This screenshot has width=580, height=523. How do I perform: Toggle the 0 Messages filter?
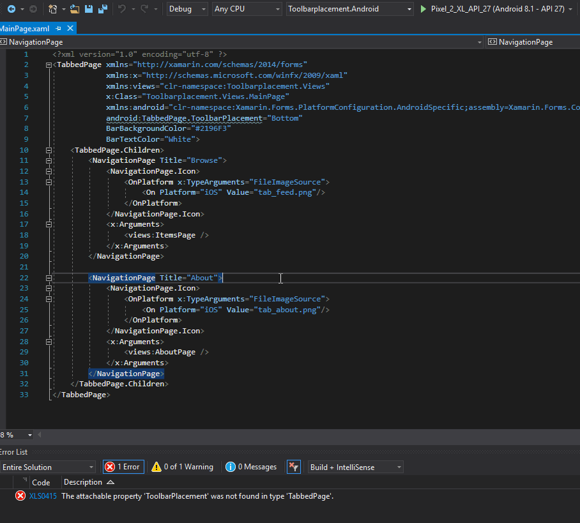pos(252,467)
